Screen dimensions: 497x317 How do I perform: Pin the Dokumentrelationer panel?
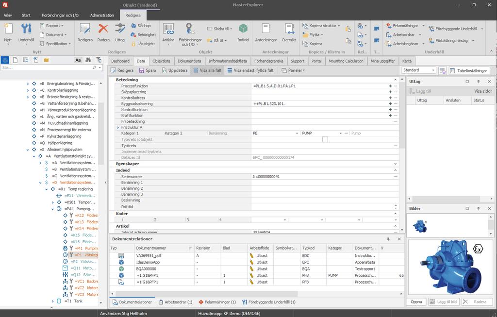(388, 239)
